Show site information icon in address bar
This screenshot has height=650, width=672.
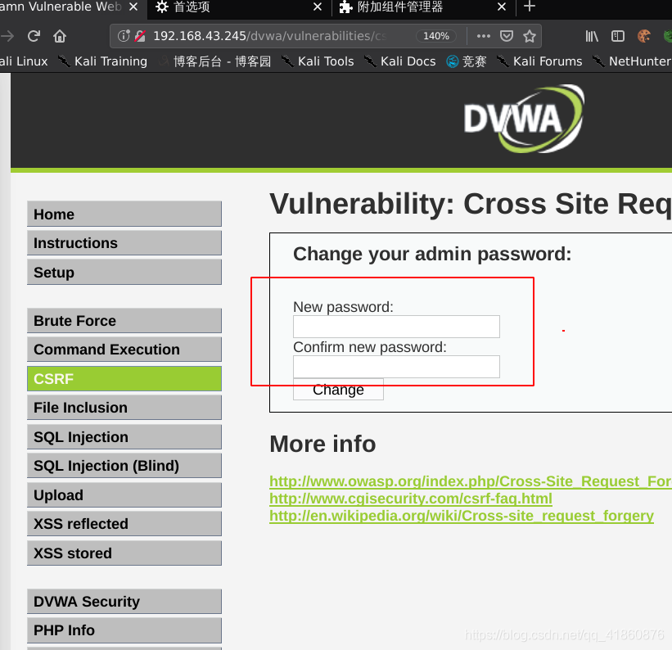click(x=124, y=36)
